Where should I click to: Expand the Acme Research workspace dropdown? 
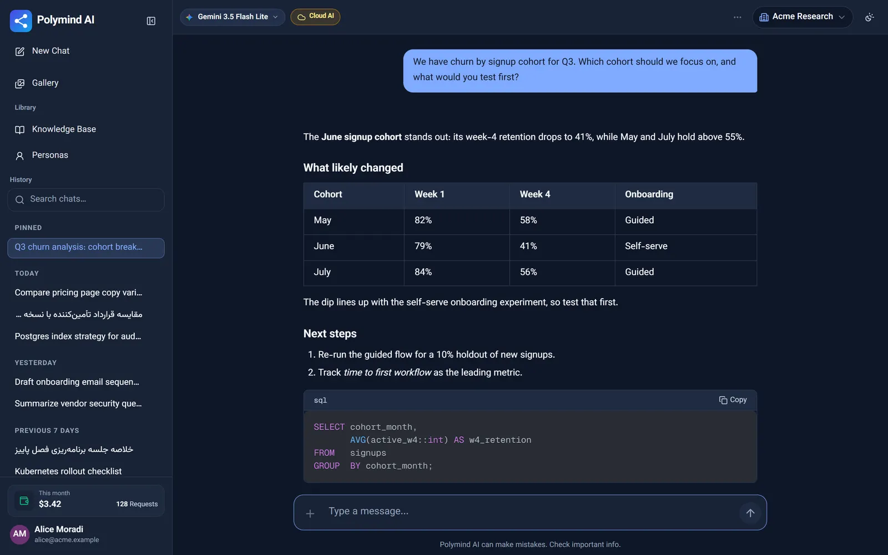(803, 17)
